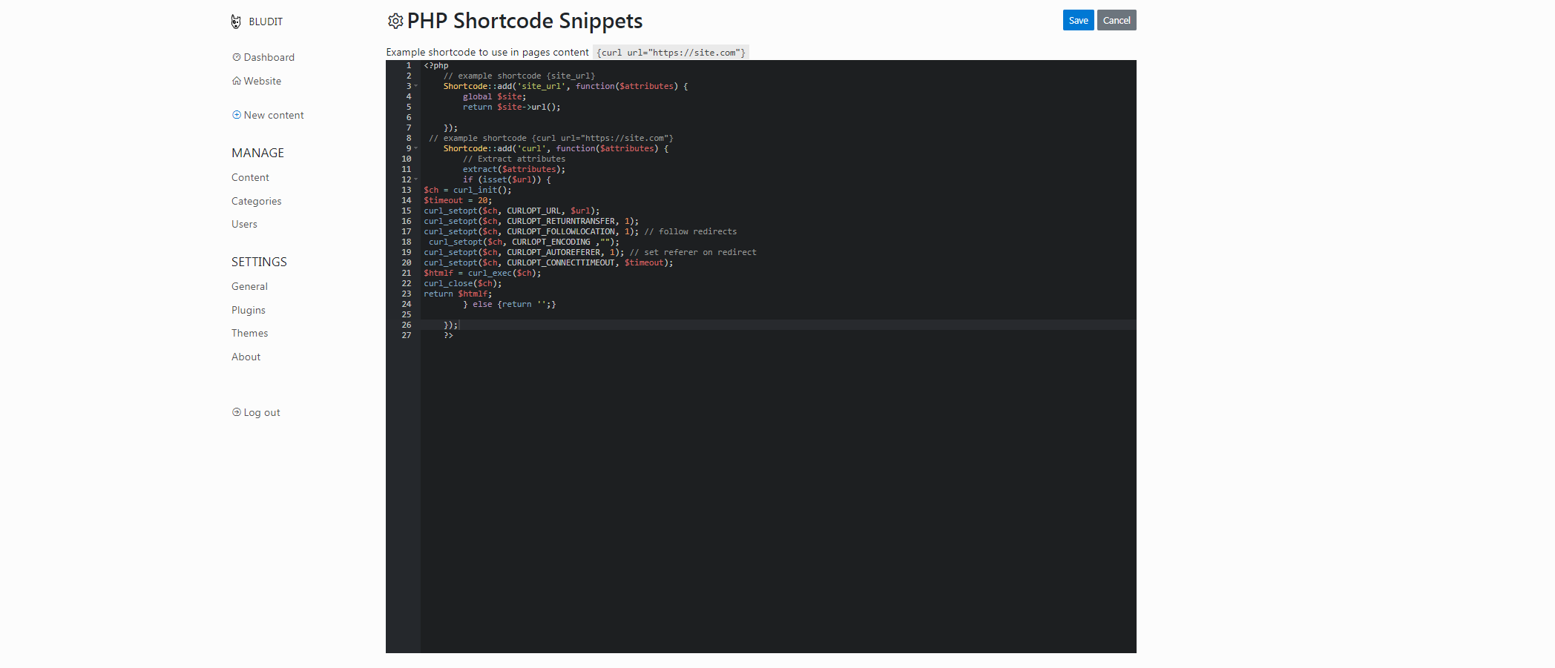Click the BLUDIT mascot logo icon

point(236,22)
